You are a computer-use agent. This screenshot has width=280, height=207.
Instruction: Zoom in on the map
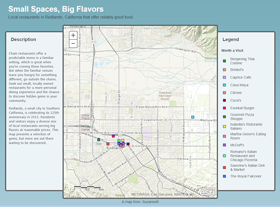(73, 35)
